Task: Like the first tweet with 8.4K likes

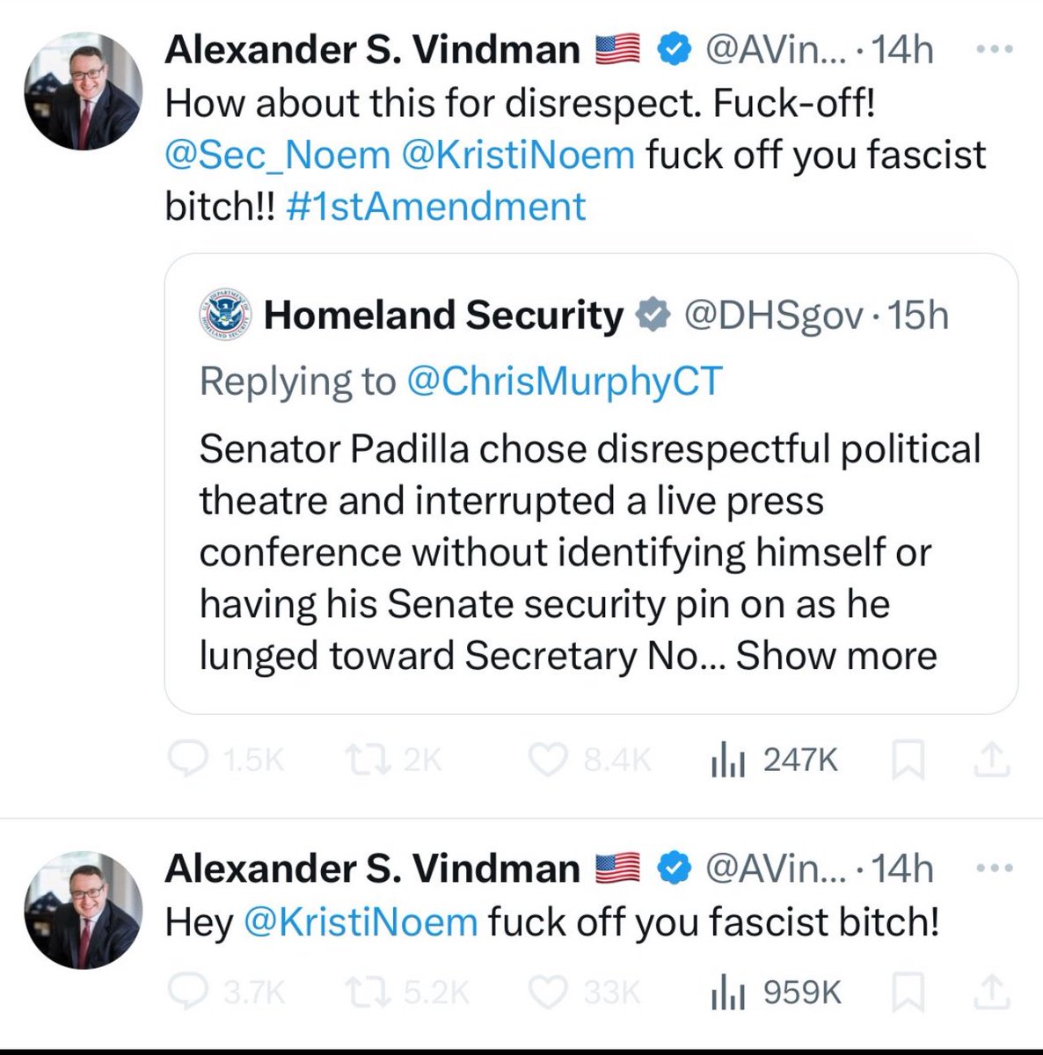Action: coord(547,760)
